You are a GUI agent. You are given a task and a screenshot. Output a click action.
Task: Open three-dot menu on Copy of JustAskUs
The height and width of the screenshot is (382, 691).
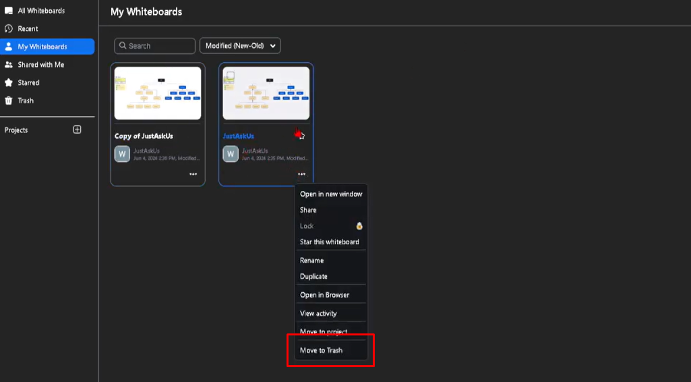click(x=193, y=174)
